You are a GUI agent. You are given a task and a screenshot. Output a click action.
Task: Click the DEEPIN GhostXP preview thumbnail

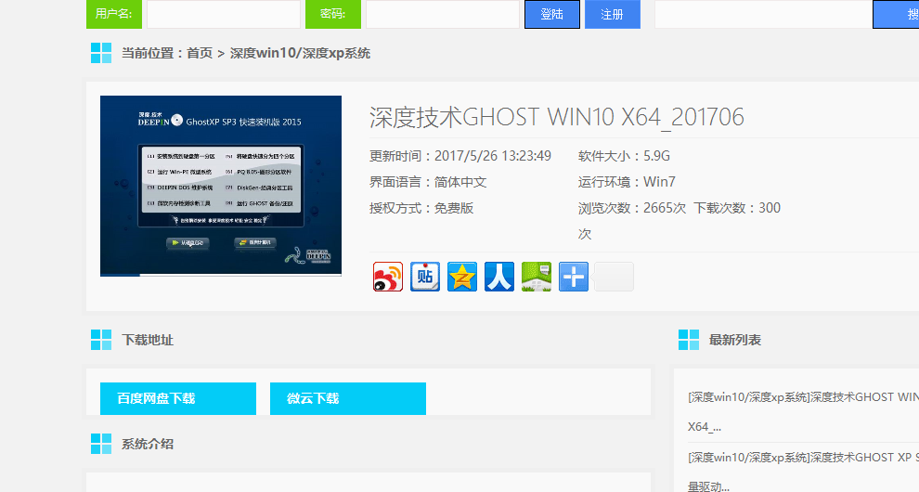[x=221, y=186]
